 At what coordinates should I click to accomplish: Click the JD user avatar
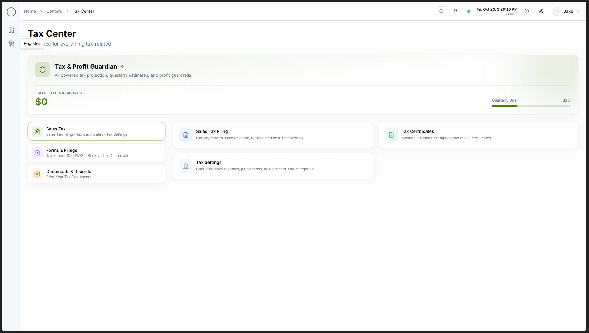point(557,11)
